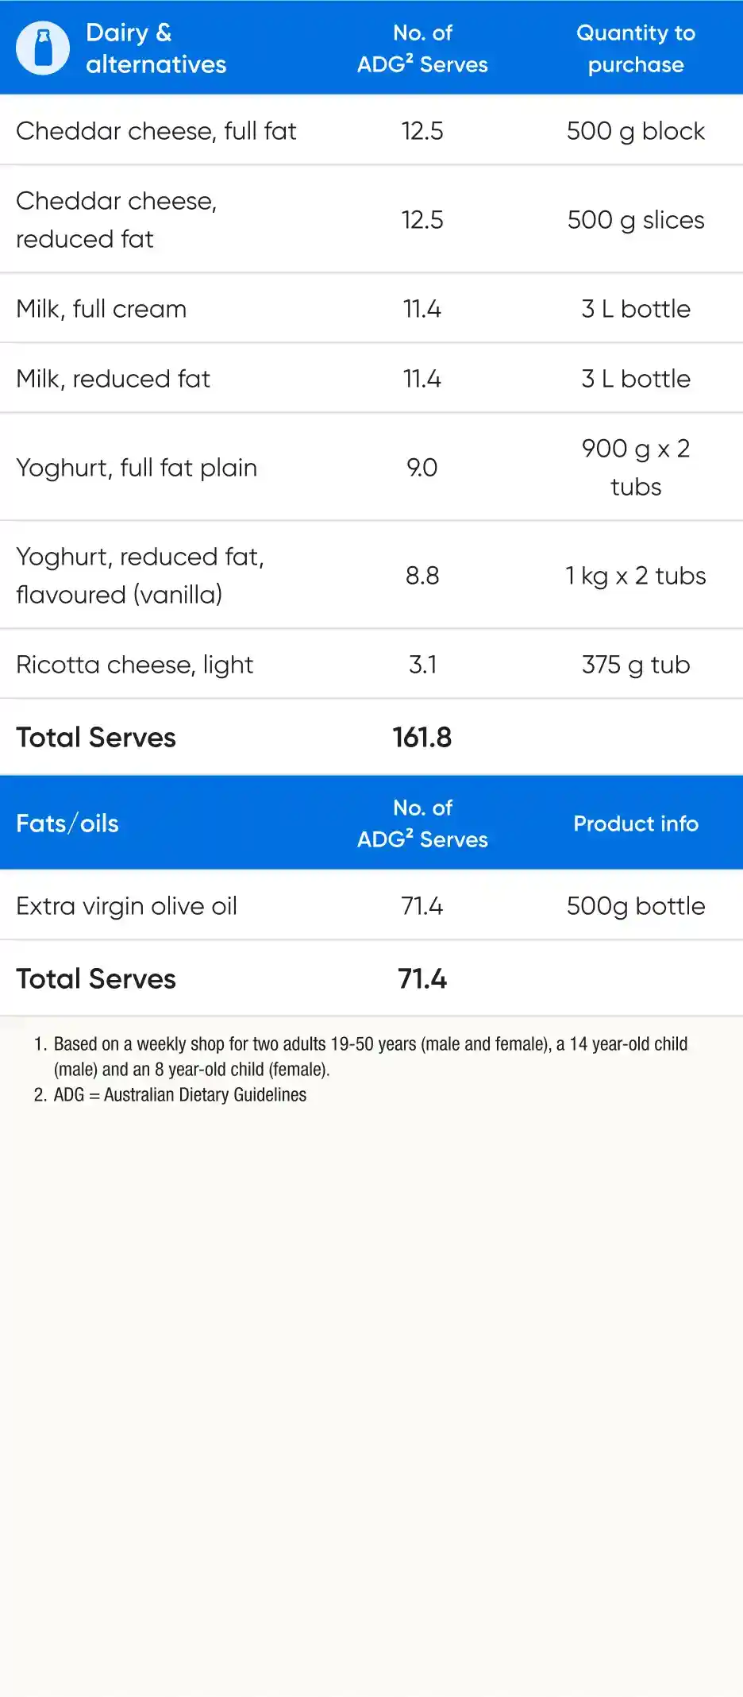Select the "Yoghurt, full fat plain" row label
This screenshot has width=743, height=1697.
click(137, 467)
